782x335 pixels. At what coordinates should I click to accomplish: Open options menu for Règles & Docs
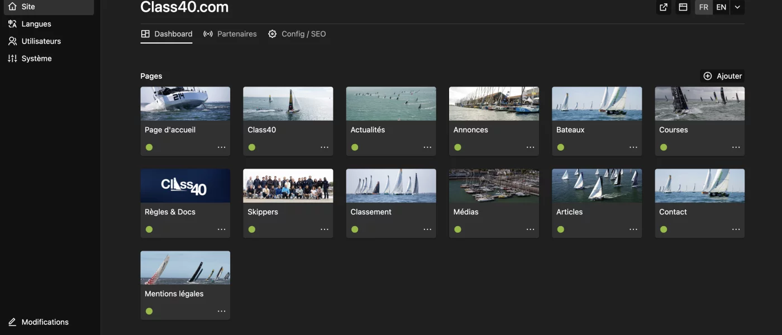(x=222, y=229)
